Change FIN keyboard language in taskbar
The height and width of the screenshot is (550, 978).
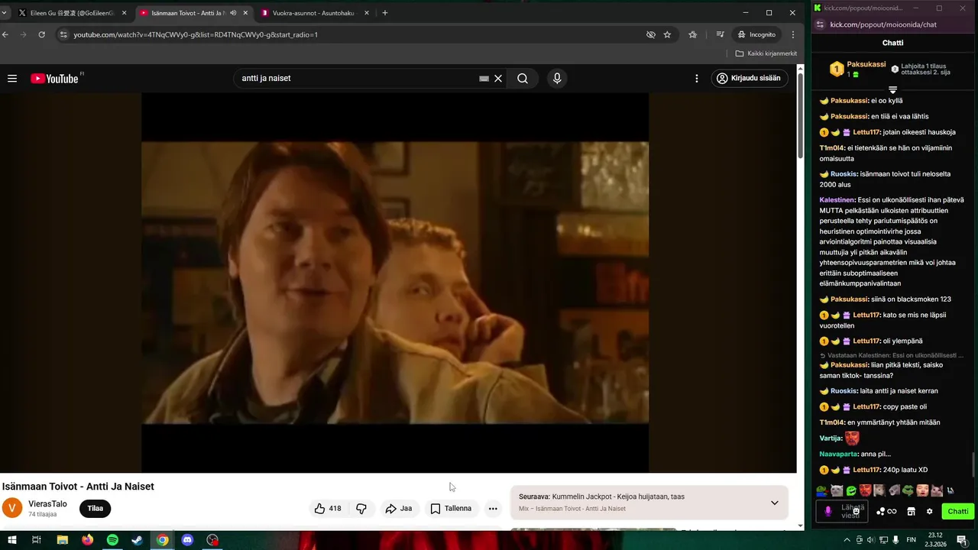tap(911, 539)
